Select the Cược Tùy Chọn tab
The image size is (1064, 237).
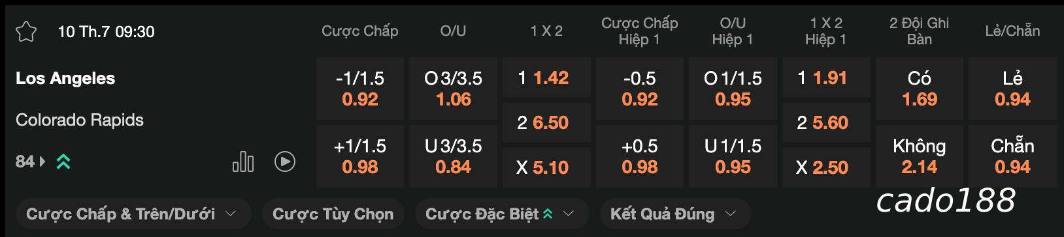[333, 214]
